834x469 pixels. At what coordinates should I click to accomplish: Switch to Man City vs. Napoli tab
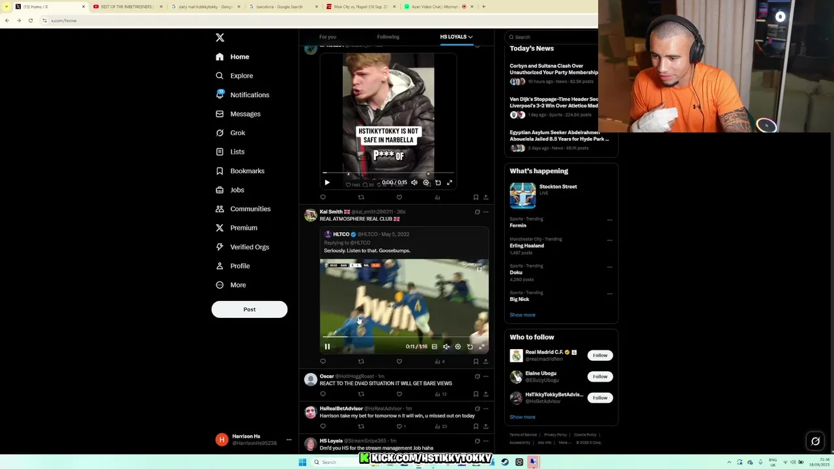pos(360,7)
